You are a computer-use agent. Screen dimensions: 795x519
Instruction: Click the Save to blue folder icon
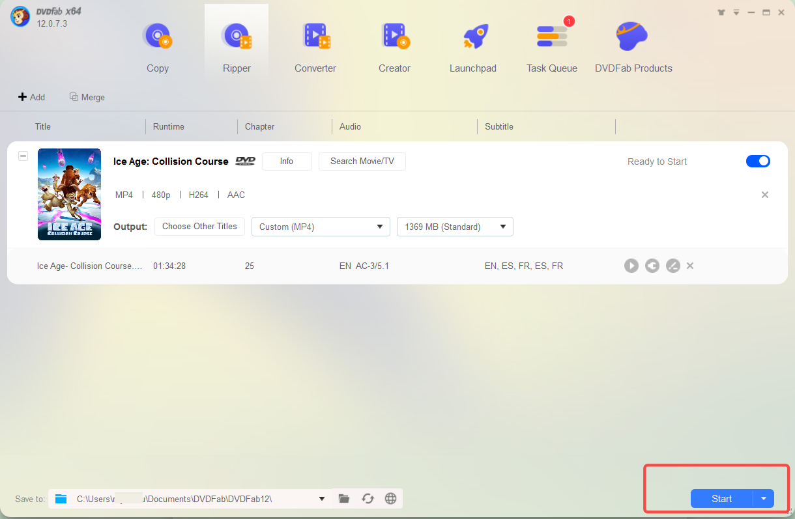(61, 499)
